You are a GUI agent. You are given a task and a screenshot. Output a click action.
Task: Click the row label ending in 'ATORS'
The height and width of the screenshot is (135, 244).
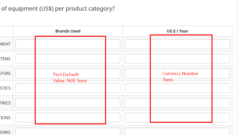tap(5, 73)
